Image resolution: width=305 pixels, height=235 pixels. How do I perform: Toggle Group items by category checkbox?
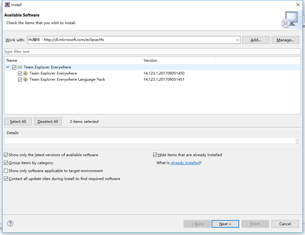[6, 163]
